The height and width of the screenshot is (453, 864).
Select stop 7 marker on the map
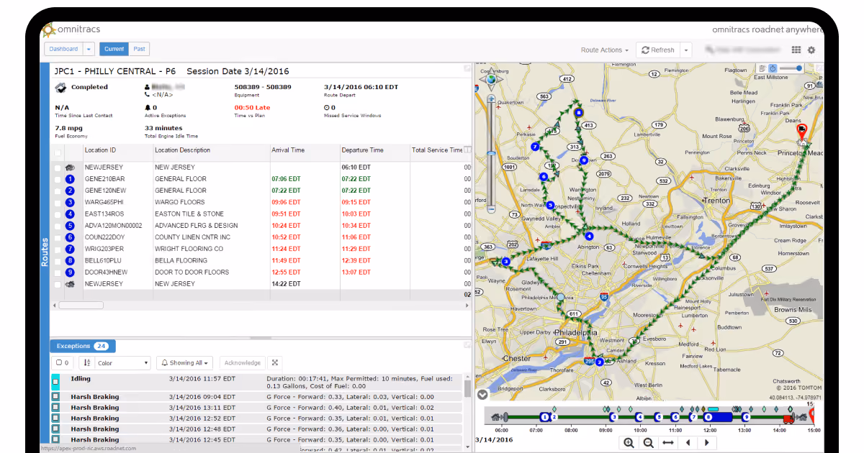[x=535, y=147]
